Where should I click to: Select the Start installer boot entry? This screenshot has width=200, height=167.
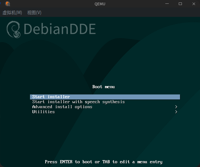point(105,97)
